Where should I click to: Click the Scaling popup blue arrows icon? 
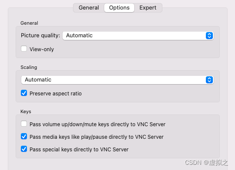209,80
